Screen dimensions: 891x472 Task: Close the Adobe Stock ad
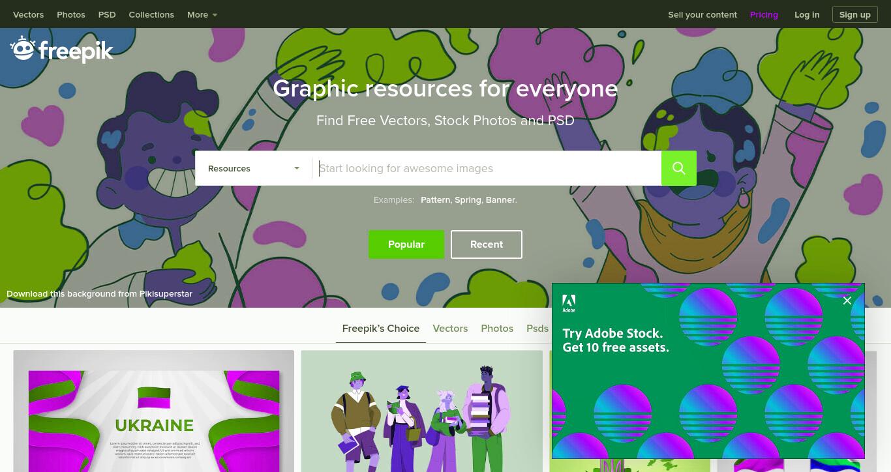click(847, 301)
